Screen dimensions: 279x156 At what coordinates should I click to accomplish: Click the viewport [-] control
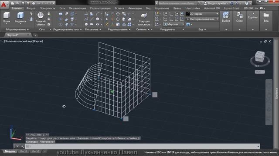pyautogui.click(x=2, y=41)
